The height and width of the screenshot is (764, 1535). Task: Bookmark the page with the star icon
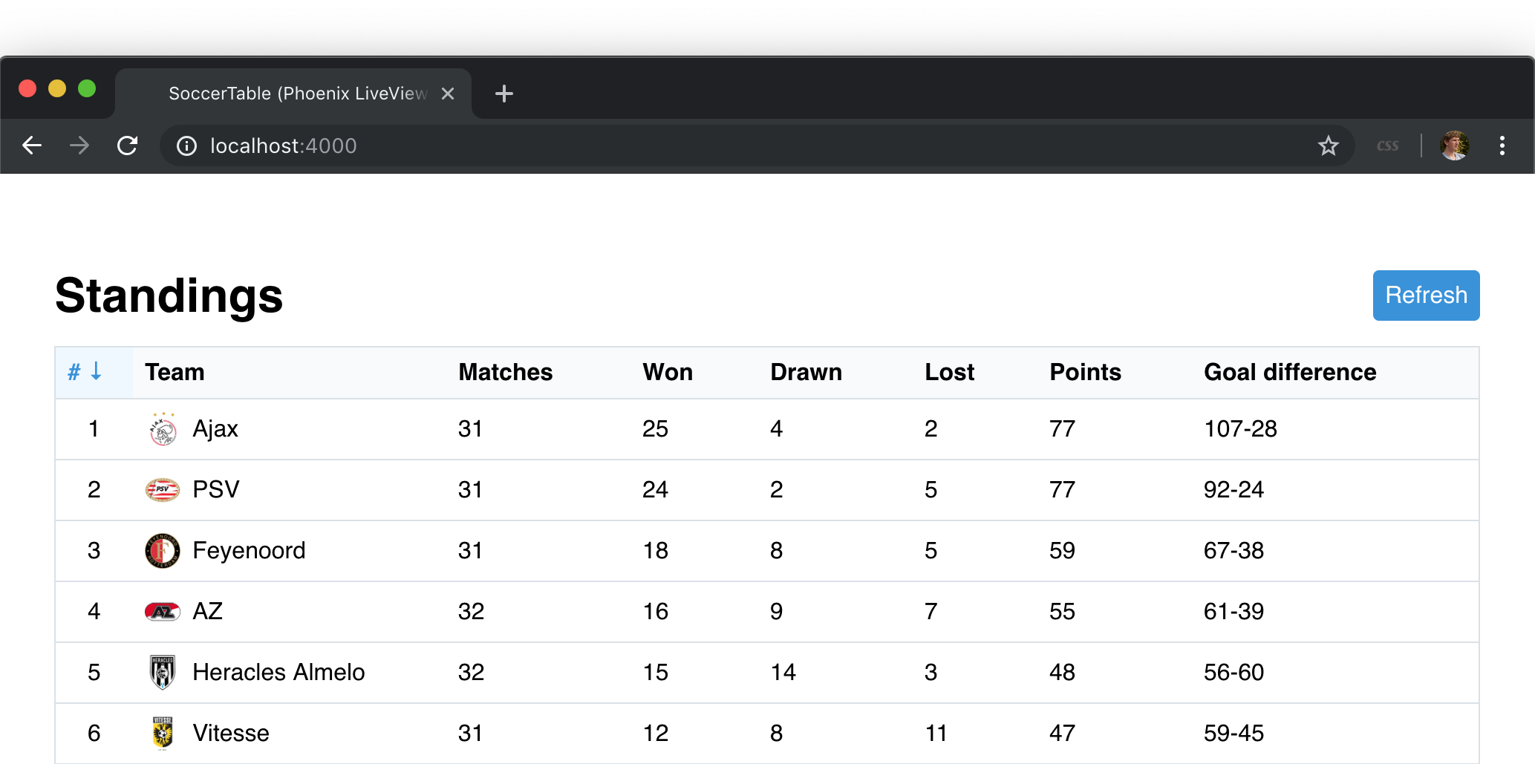[x=1328, y=146]
